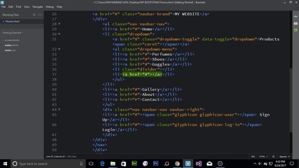
Task: Open Task View in the taskbar
Action: pos(91,164)
